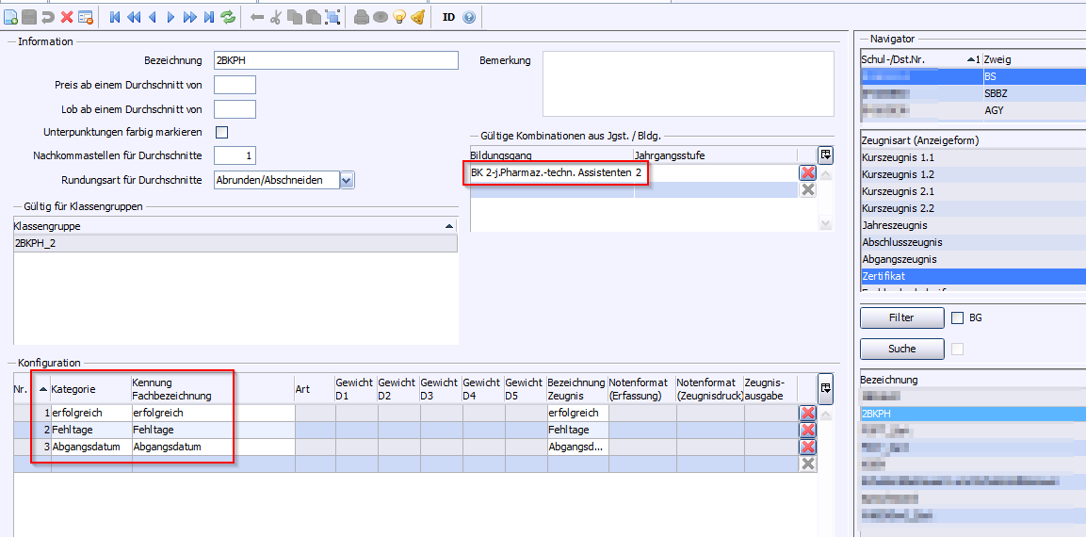Click the ID toolbar button
This screenshot has height=537, width=1086.
(x=448, y=16)
